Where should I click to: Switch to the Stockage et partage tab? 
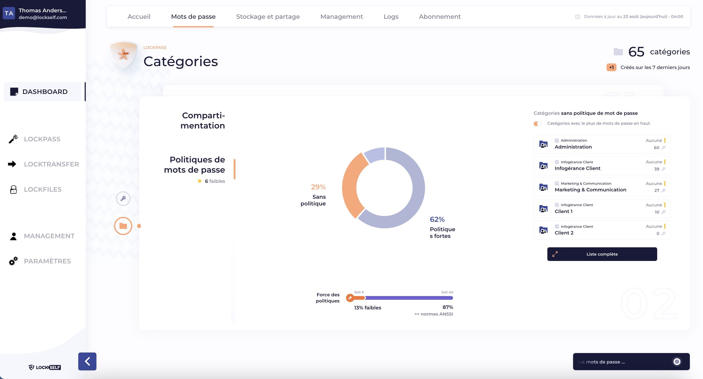click(268, 17)
